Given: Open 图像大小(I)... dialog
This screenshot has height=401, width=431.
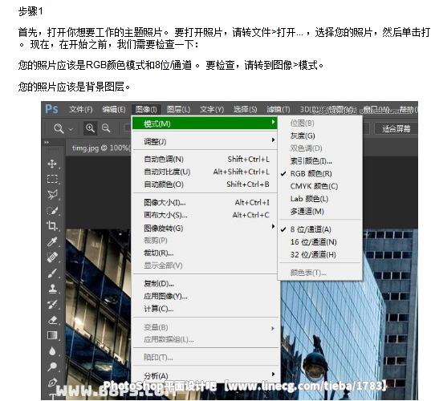Looking at the screenshot, I should coord(205,203).
